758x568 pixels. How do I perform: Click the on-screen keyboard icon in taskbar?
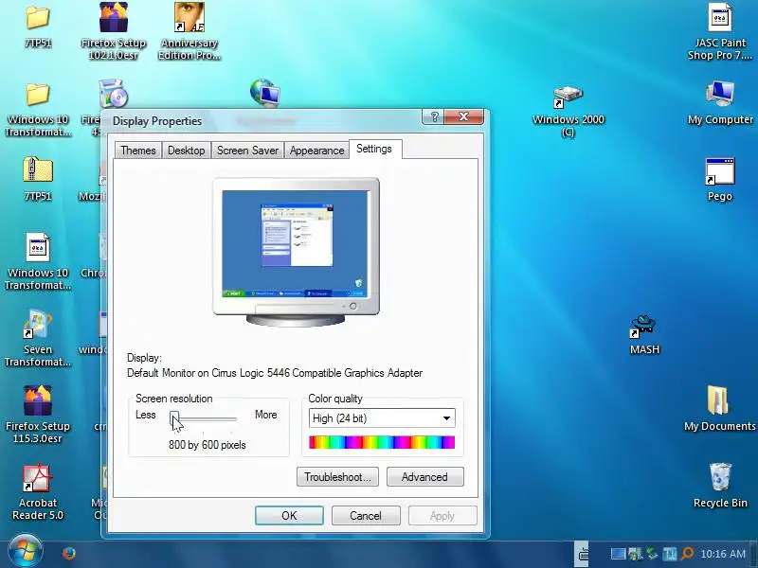coord(584,554)
